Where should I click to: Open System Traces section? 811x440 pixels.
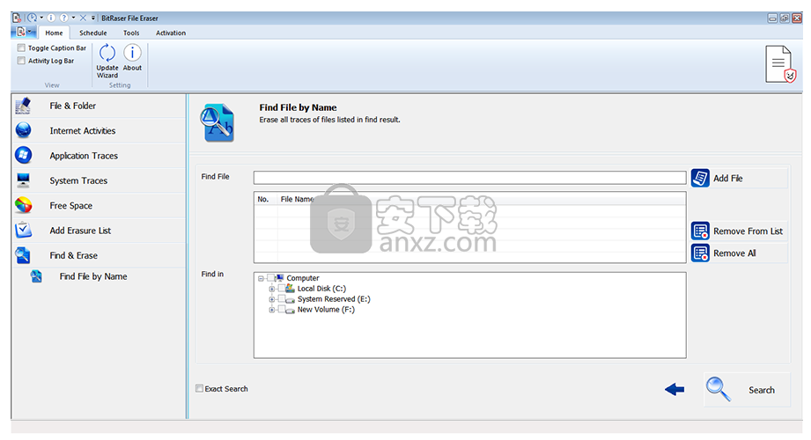[99, 180]
